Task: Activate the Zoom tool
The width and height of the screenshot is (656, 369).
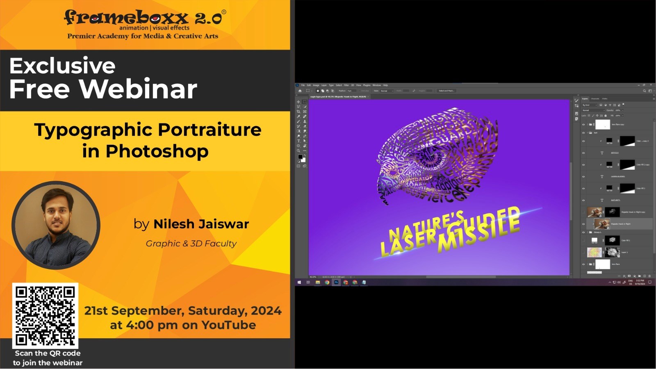Action: (x=298, y=151)
